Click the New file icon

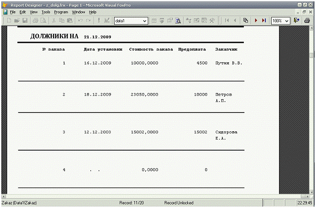pos(8,20)
